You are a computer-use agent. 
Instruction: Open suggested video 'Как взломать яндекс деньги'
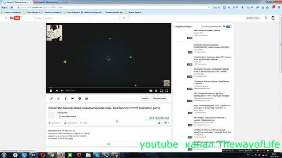tap(207, 30)
